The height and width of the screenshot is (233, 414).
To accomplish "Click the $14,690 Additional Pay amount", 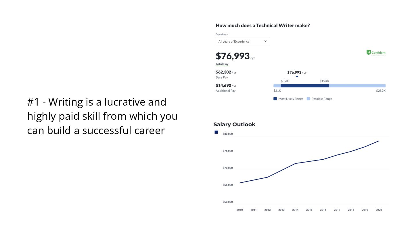I will point(223,85).
